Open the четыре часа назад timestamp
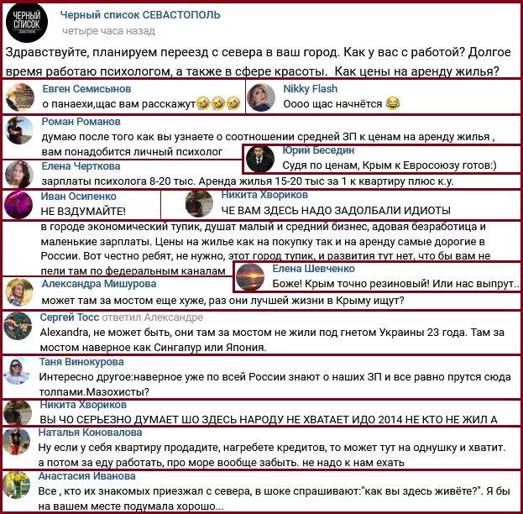 108,31
